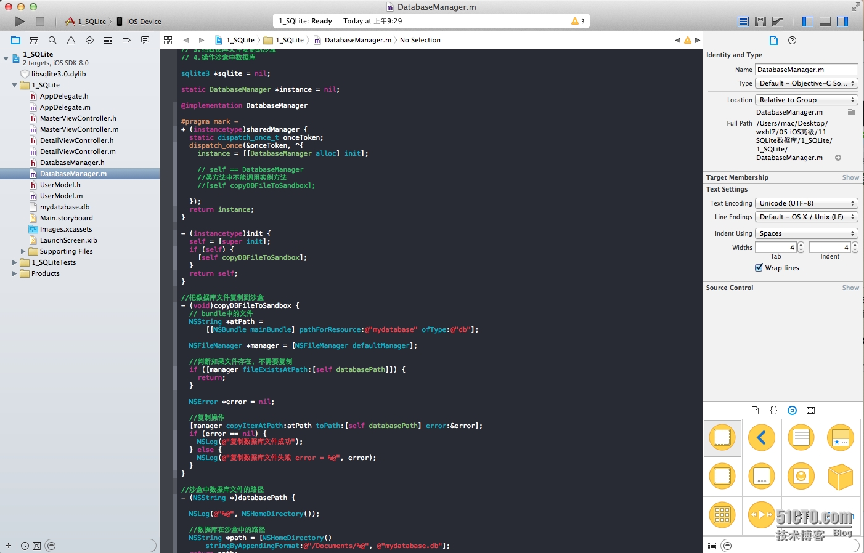This screenshot has width=864, height=553.
Task: Run the project with the Play button
Action: tap(20, 22)
